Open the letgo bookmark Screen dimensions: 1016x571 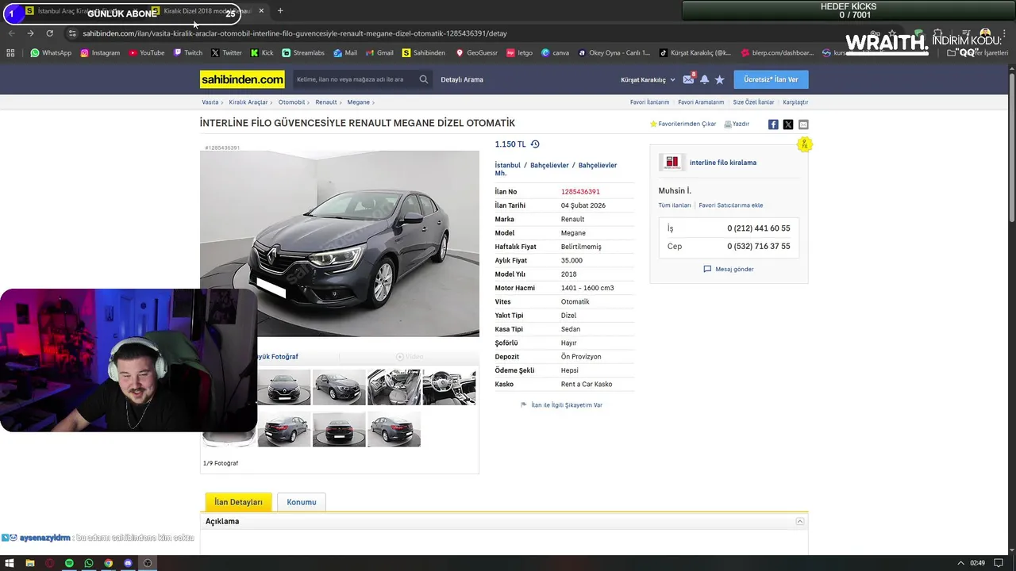(x=520, y=53)
